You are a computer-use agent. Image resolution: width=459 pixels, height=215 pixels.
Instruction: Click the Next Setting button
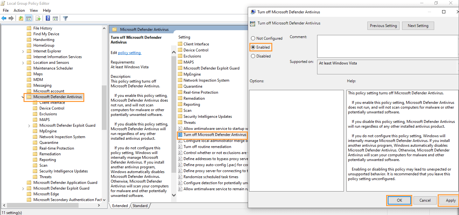(418, 26)
